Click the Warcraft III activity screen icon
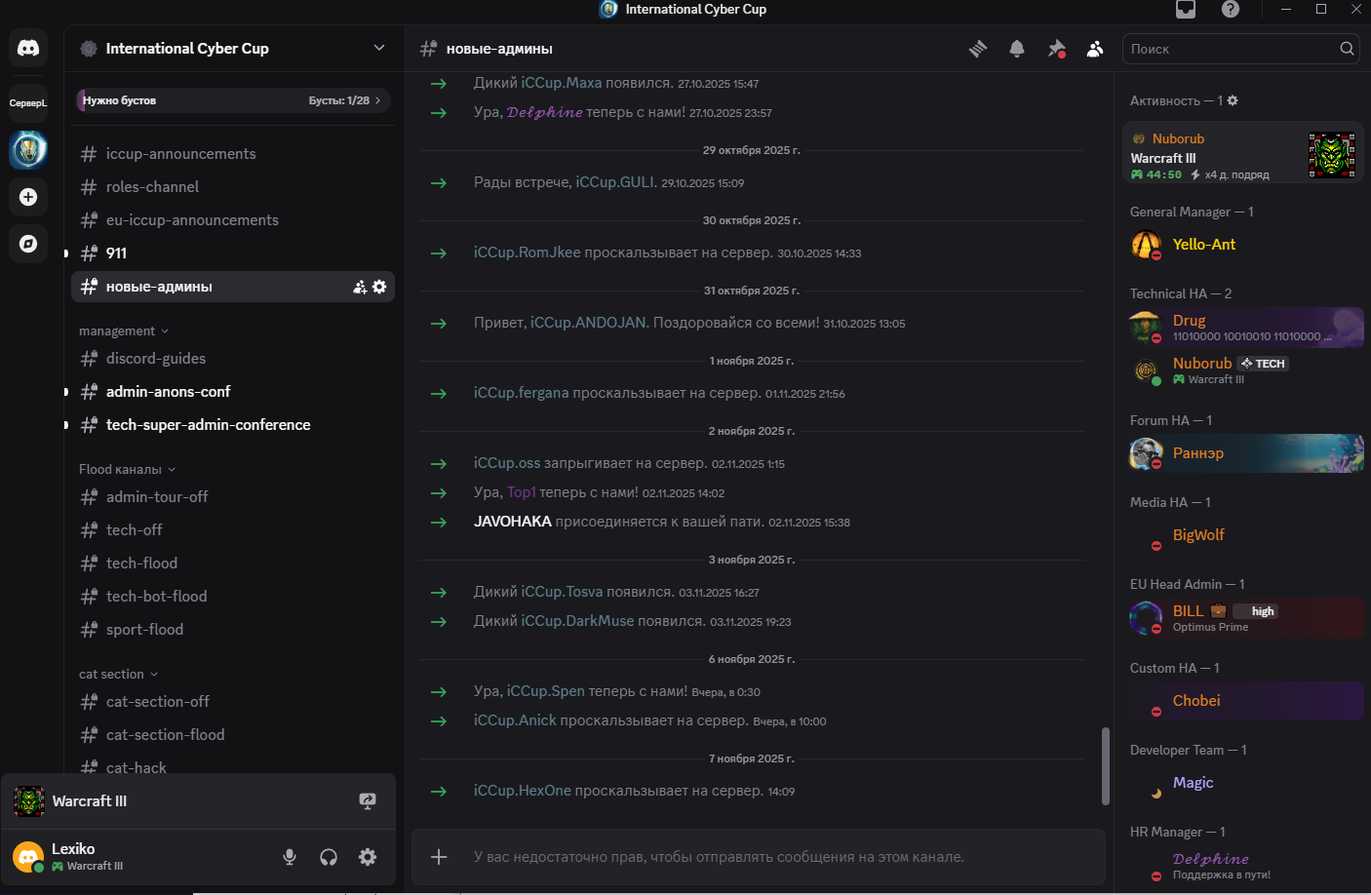1371x895 pixels. [368, 801]
